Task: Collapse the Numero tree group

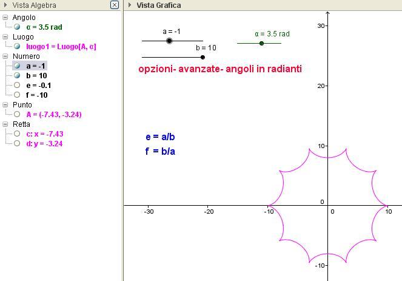Action: coord(5,56)
